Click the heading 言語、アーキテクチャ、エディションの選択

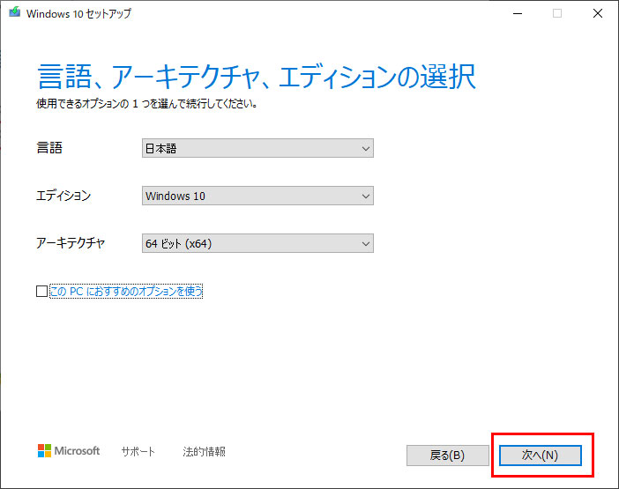pos(257,76)
